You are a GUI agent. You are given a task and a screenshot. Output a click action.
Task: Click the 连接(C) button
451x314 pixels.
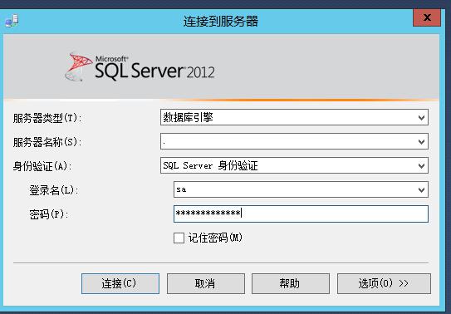click(x=120, y=283)
